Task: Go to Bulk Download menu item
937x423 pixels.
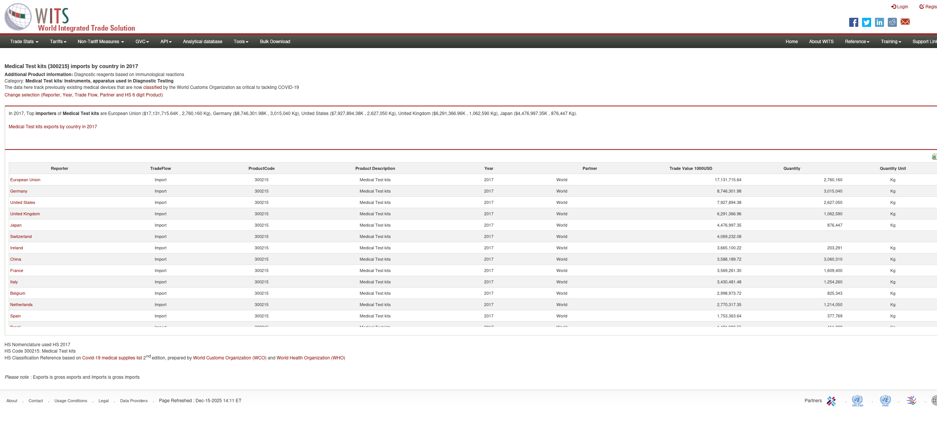Action: tap(275, 42)
